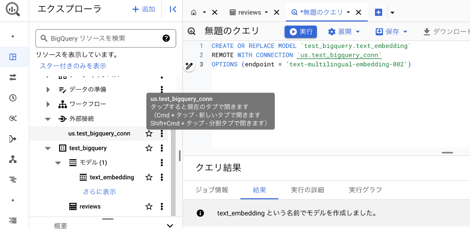Open more options for データの準備
This screenshot has height=229, width=470.
[162, 90]
